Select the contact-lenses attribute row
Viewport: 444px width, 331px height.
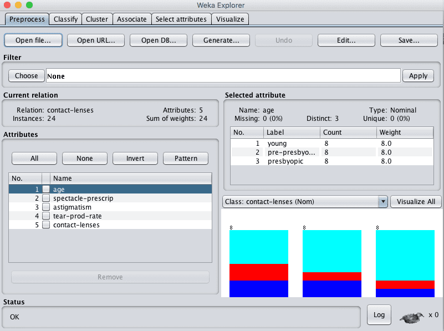coord(110,225)
